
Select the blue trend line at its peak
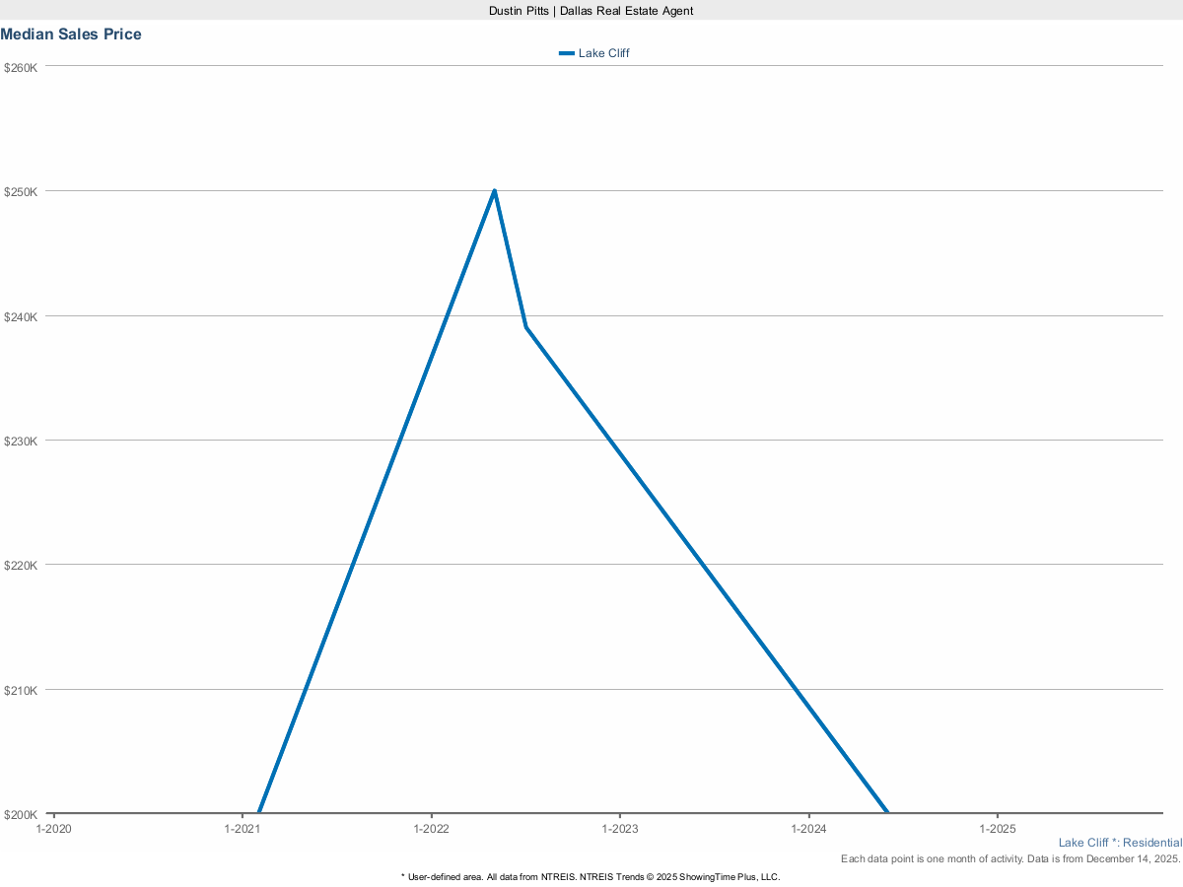coord(493,190)
